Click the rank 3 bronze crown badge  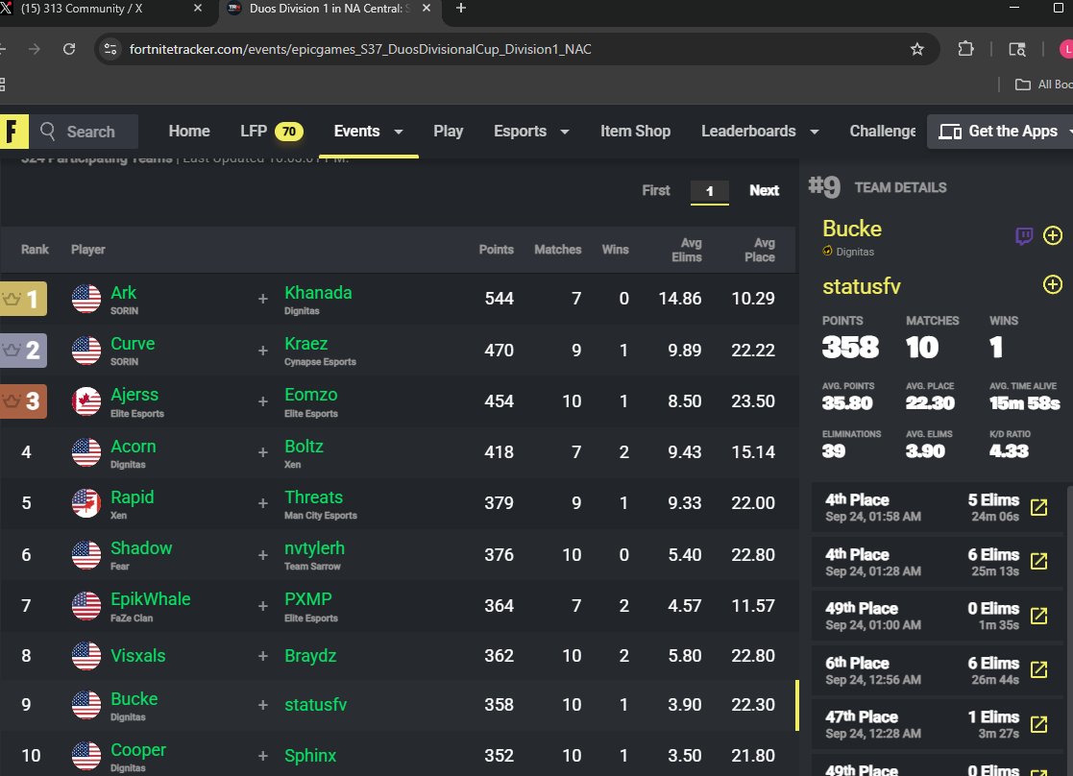coord(23,401)
